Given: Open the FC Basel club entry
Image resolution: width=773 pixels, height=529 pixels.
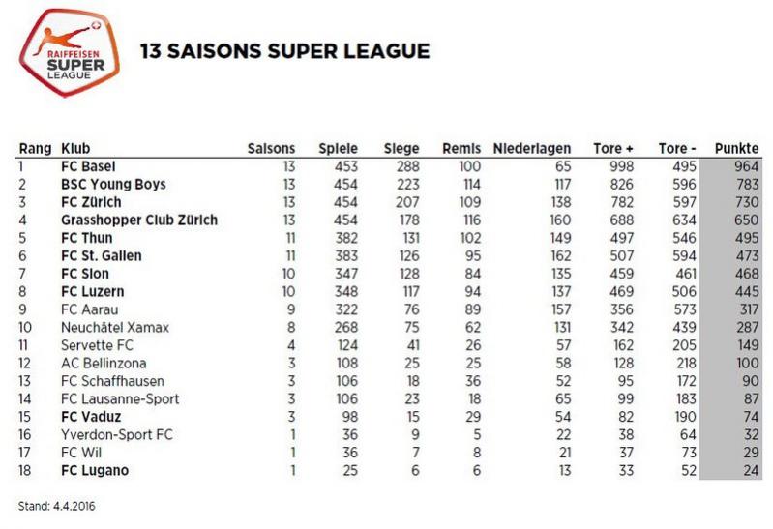Looking at the screenshot, I should [88, 166].
